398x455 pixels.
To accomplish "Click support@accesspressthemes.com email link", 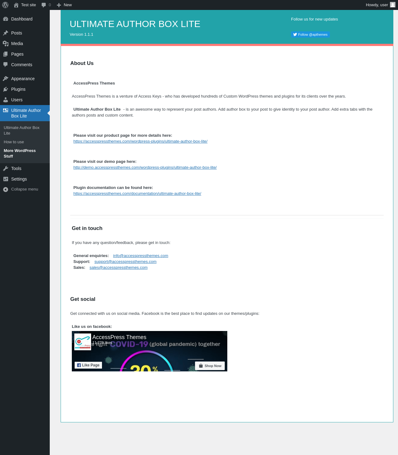I will (x=125, y=262).
